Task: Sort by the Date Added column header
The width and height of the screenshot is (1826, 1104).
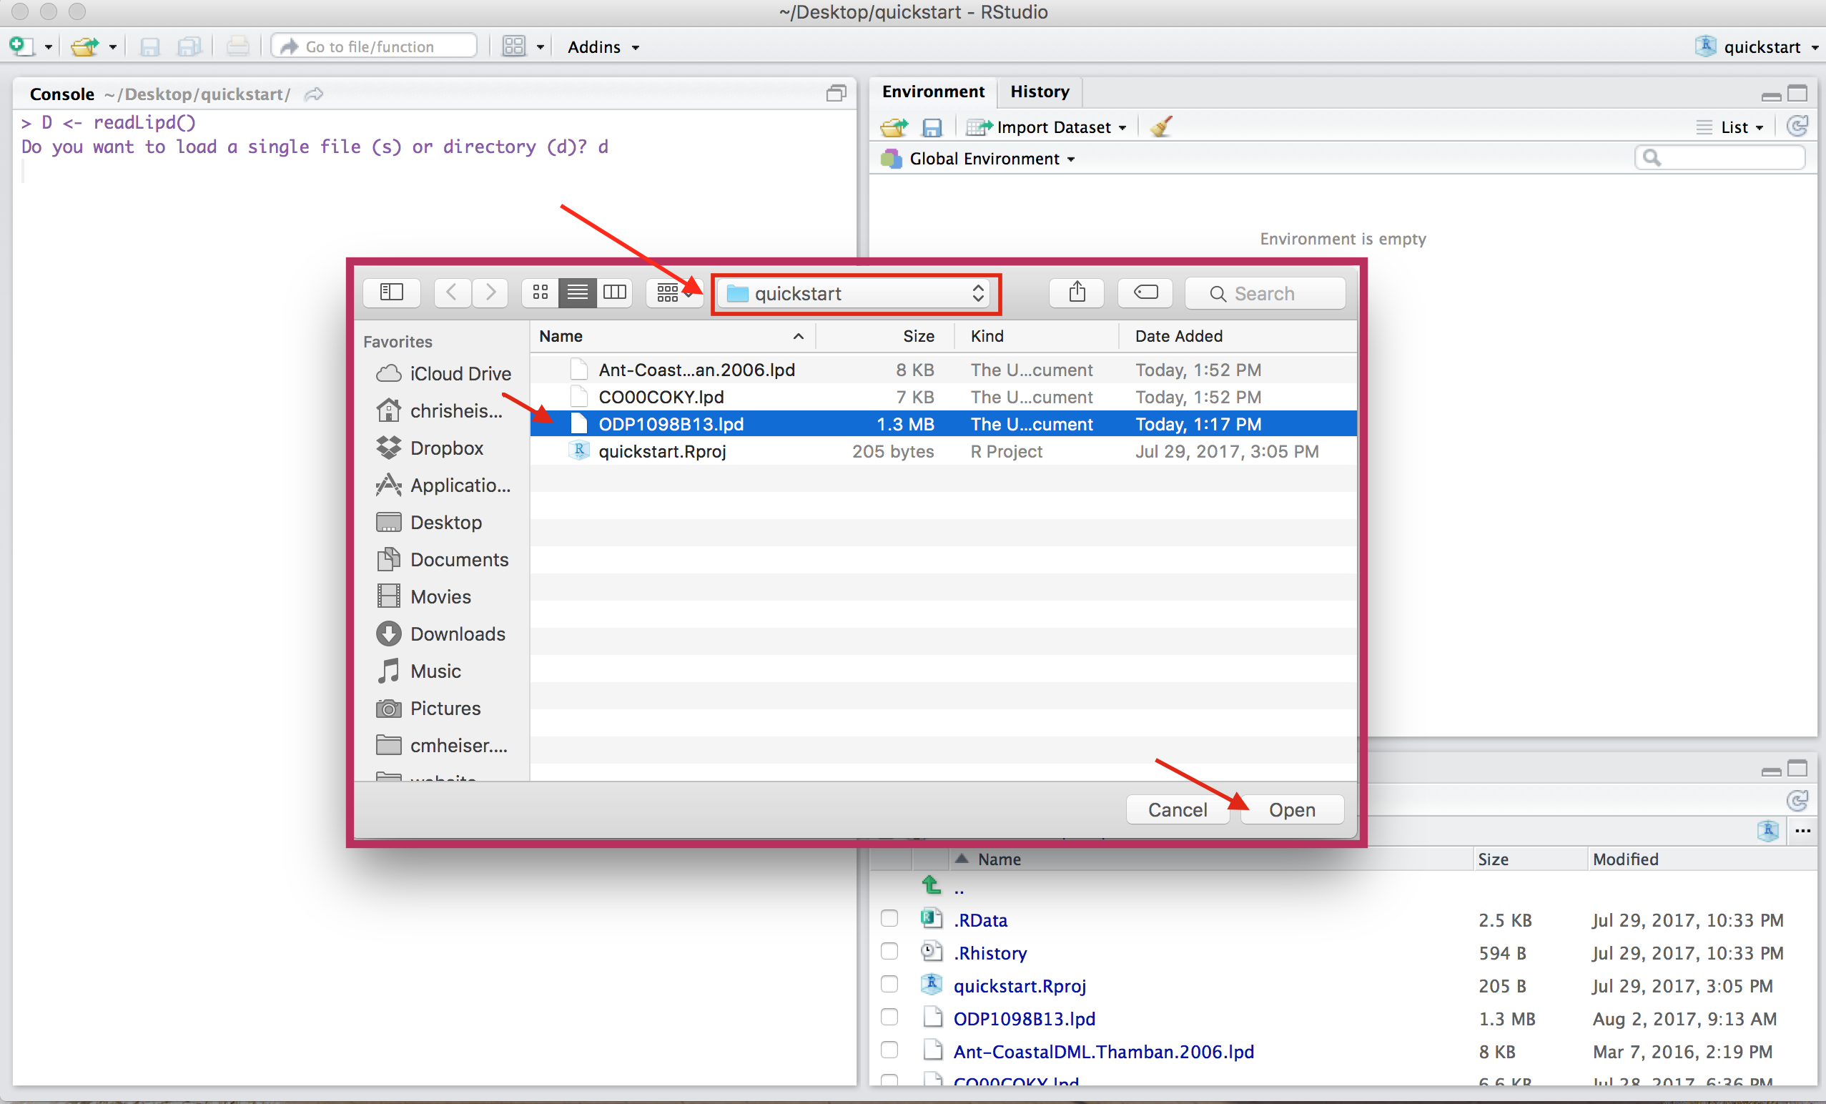Action: 1238,335
